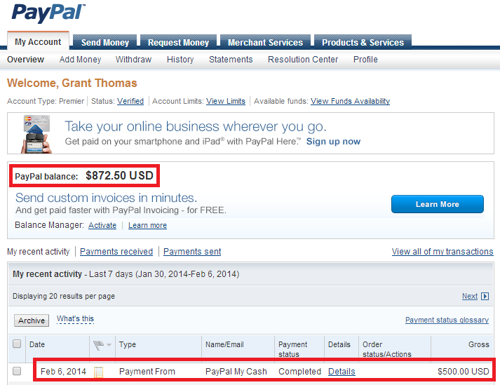The image size is (500, 385).
Task: Open the Request Money tab
Action: point(178,42)
